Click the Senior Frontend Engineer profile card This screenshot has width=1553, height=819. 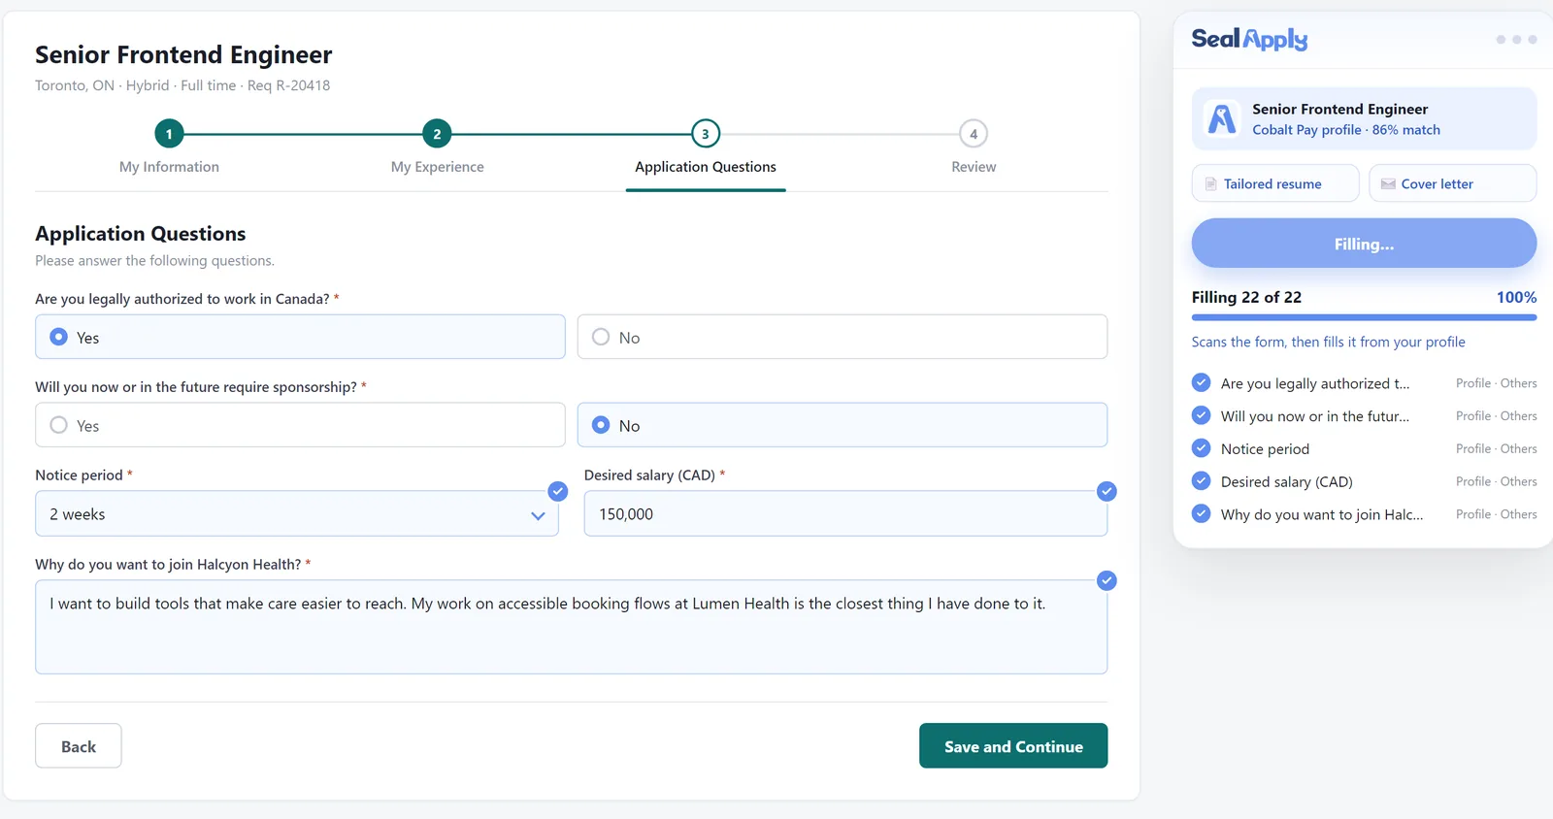(x=1364, y=118)
